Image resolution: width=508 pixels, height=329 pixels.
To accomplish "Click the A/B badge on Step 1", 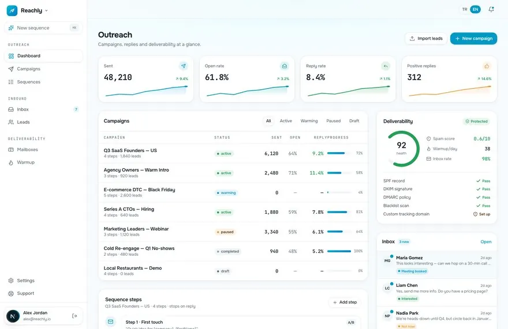I will point(351,323).
